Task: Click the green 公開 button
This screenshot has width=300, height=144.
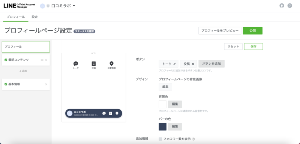Action: [x=252, y=31]
